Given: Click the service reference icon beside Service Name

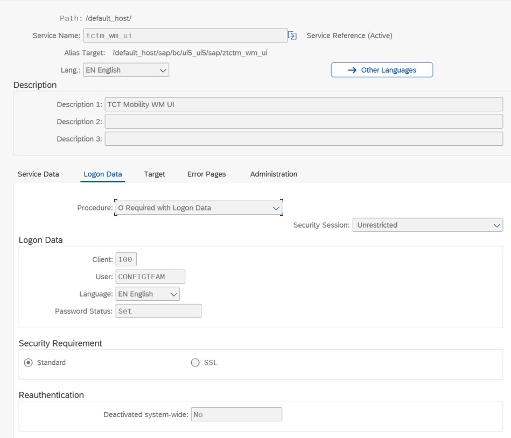Looking at the screenshot, I should [x=292, y=36].
